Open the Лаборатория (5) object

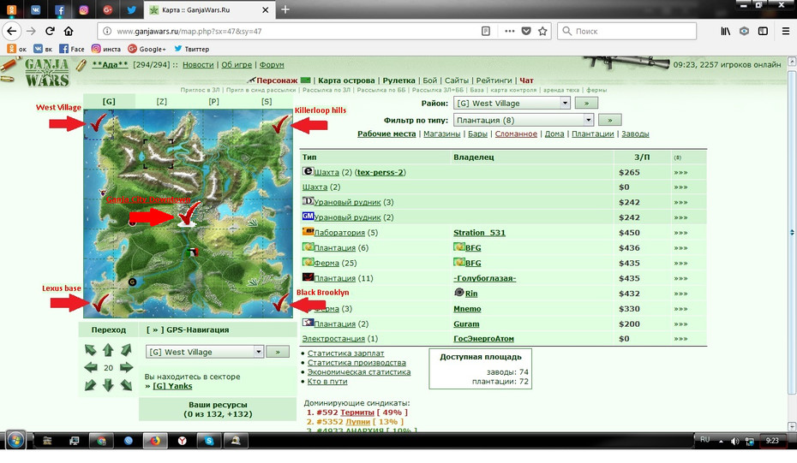tap(339, 233)
